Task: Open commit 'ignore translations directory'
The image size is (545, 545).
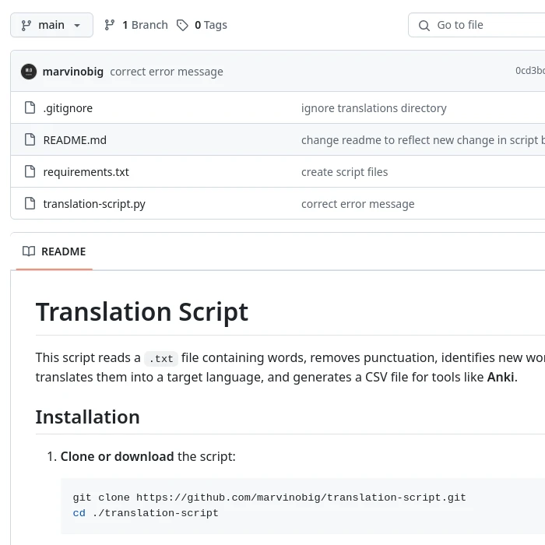Action: tap(374, 108)
